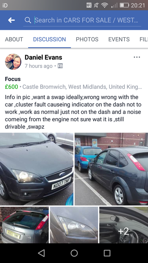The width and height of the screenshot is (148, 263).
Task: Tap the battery status icon
Action: (124, 5)
